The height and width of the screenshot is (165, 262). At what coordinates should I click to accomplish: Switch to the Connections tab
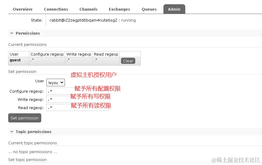click(x=56, y=9)
